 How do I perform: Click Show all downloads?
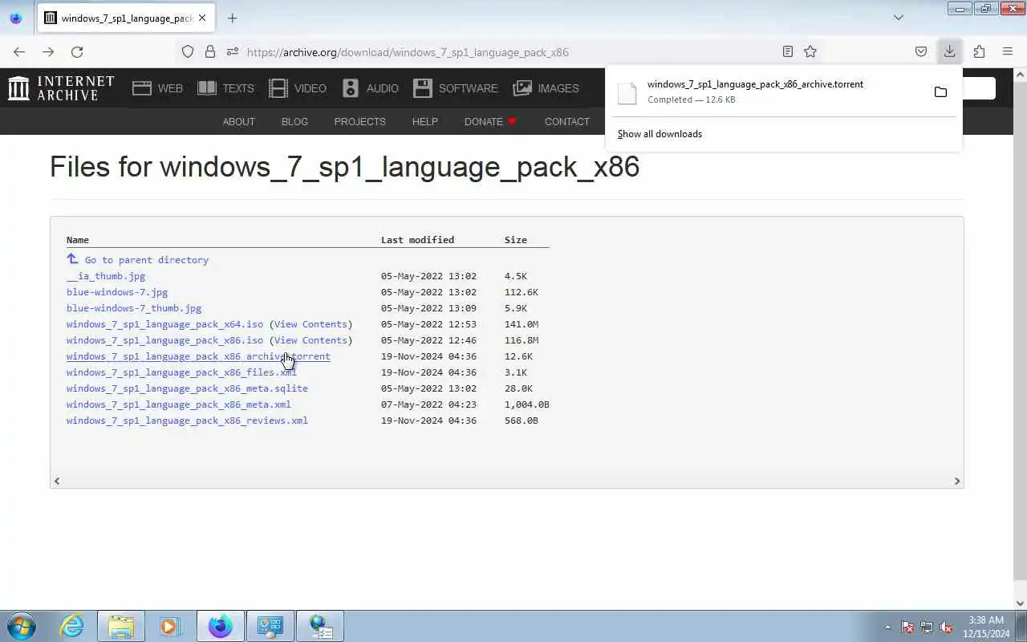[x=660, y=134]
